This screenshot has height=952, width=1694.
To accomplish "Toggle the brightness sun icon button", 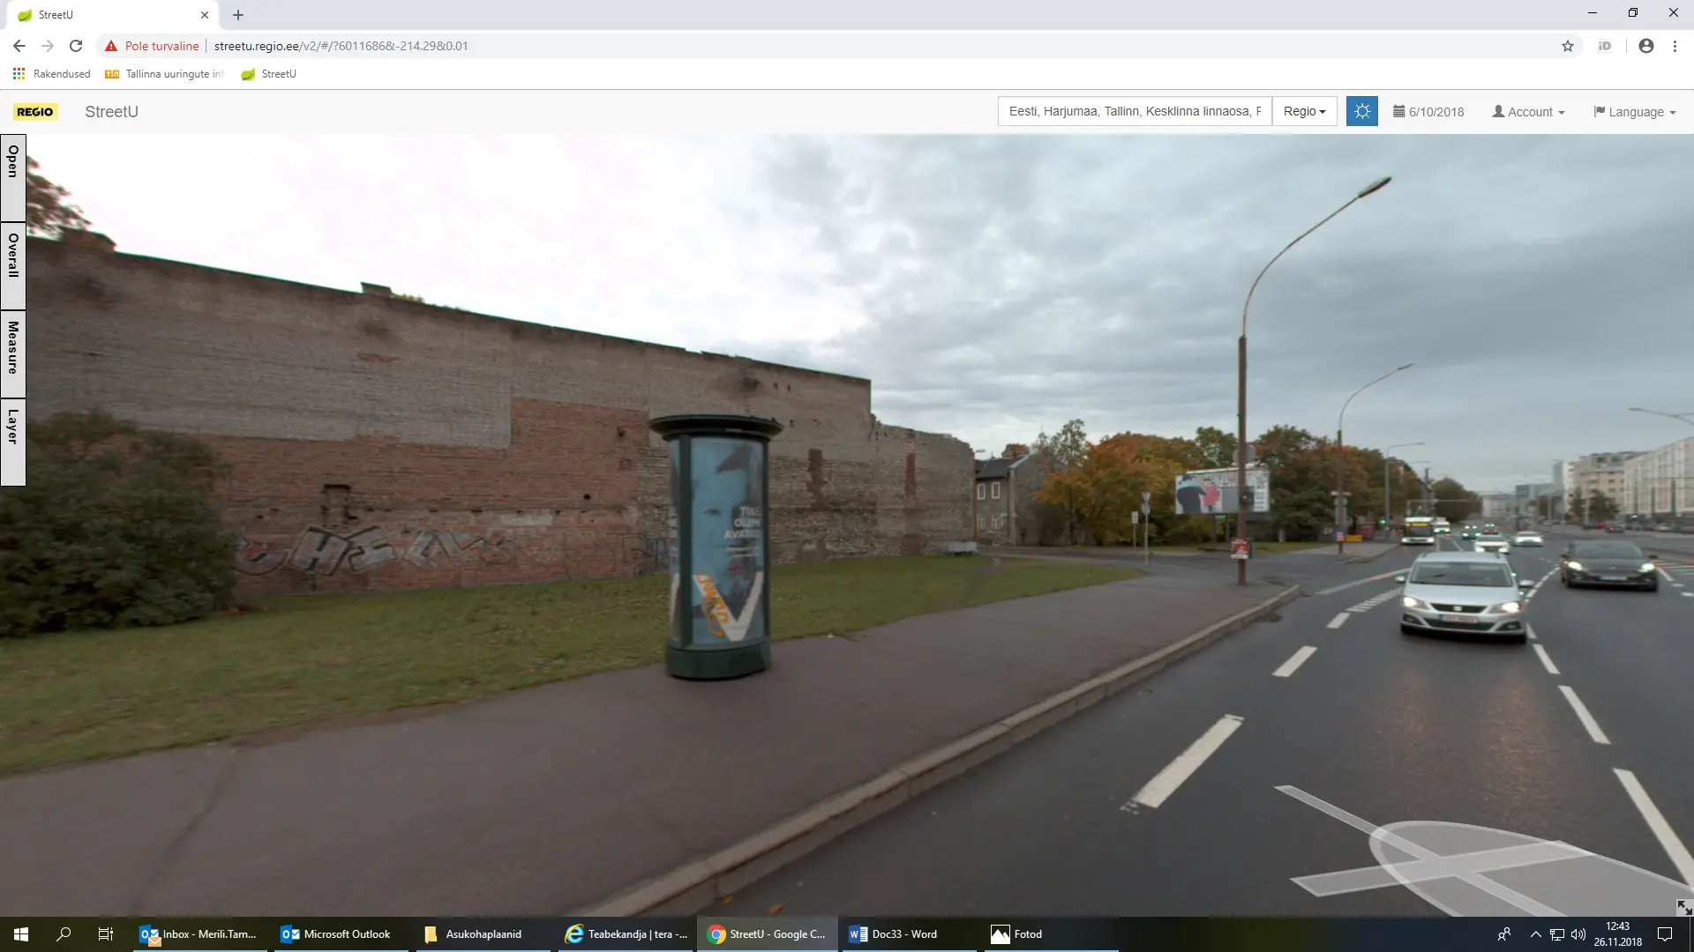I will [x=1361, y=112].
